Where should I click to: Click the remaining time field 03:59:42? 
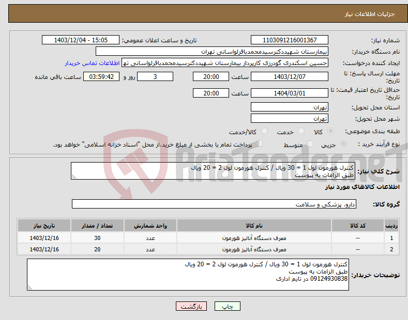pyautogui.click(x=101, y=76)
